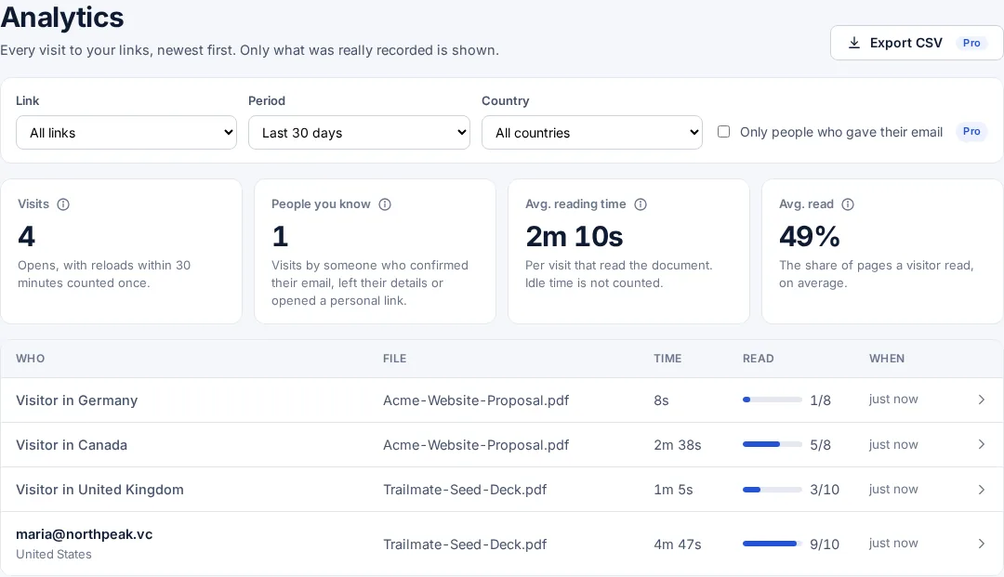The width and height of the screenshot is (1004, 577).
Task: Click Acme-Website-Proposal.pdf in Canada row
Action: pos(476,445)
